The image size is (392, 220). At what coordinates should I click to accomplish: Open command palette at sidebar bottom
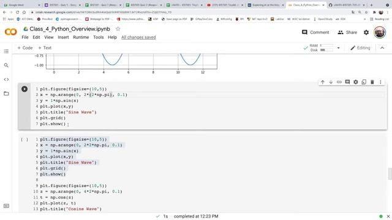coord(6,206)
